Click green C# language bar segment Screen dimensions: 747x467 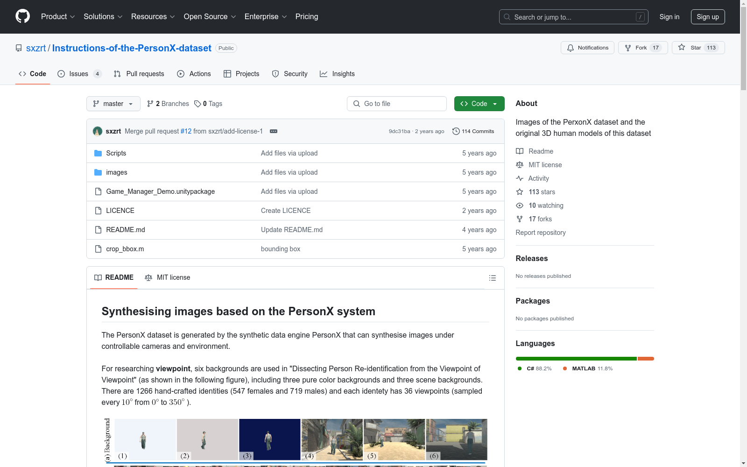576,359
